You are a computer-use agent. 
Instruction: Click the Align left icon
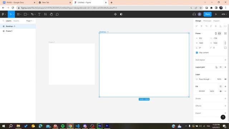(x=196, y=26)
